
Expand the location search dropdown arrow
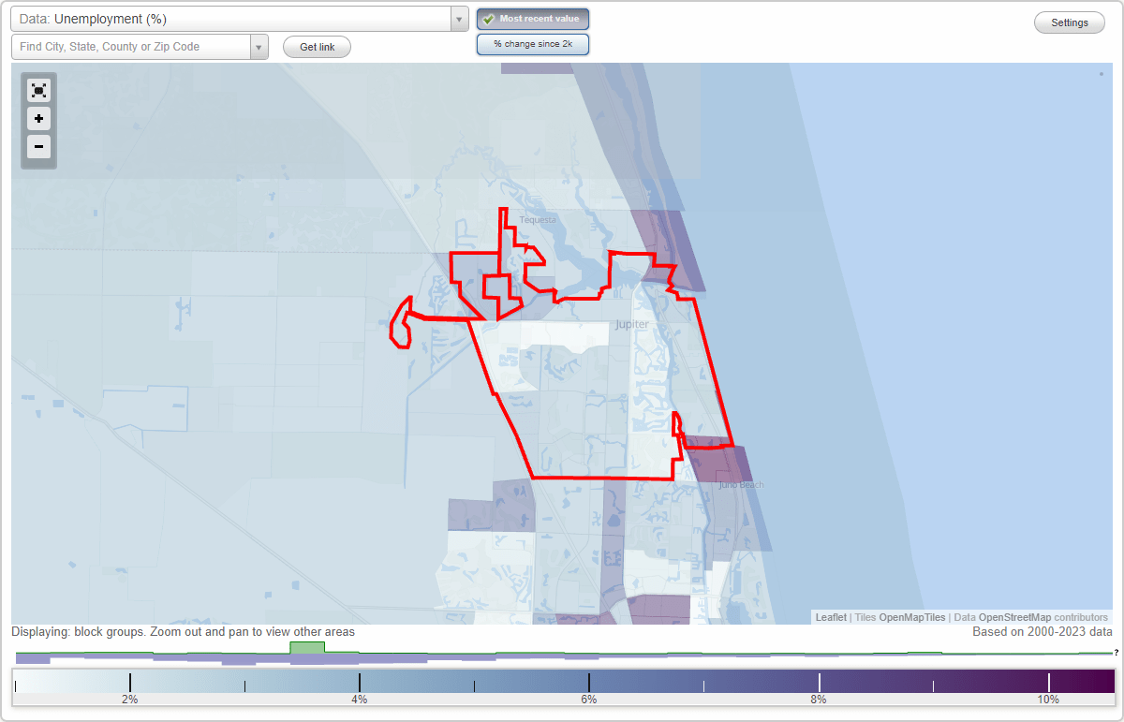pos(259,47)
